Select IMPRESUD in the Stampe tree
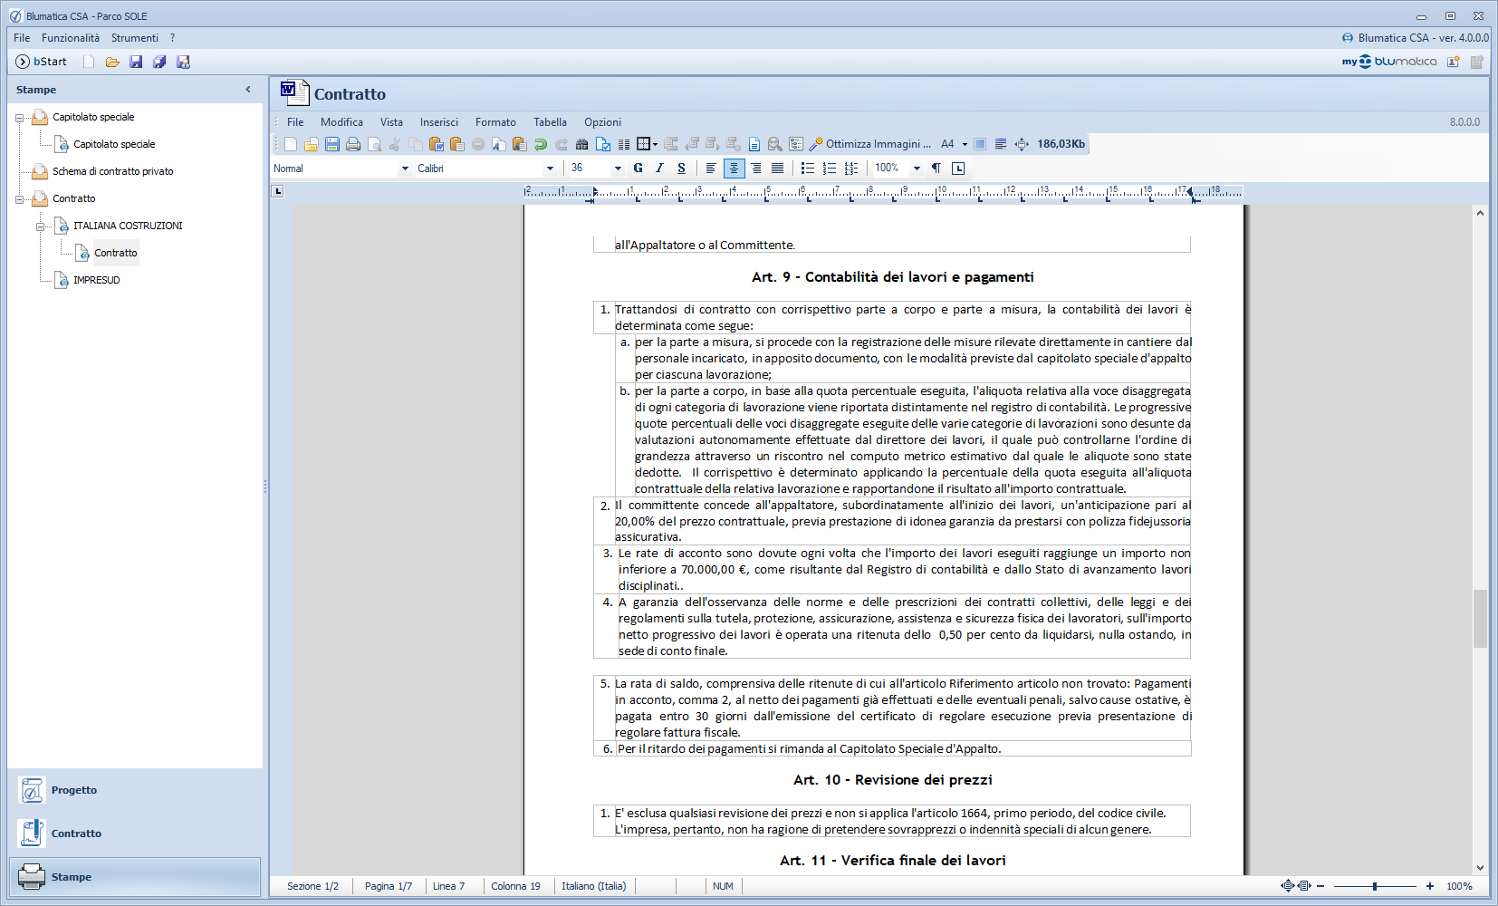 point(96,280)
